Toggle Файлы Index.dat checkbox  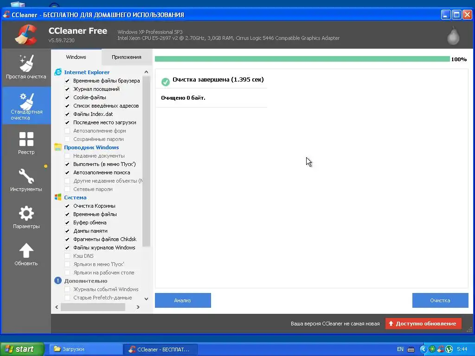coord(67,114)
